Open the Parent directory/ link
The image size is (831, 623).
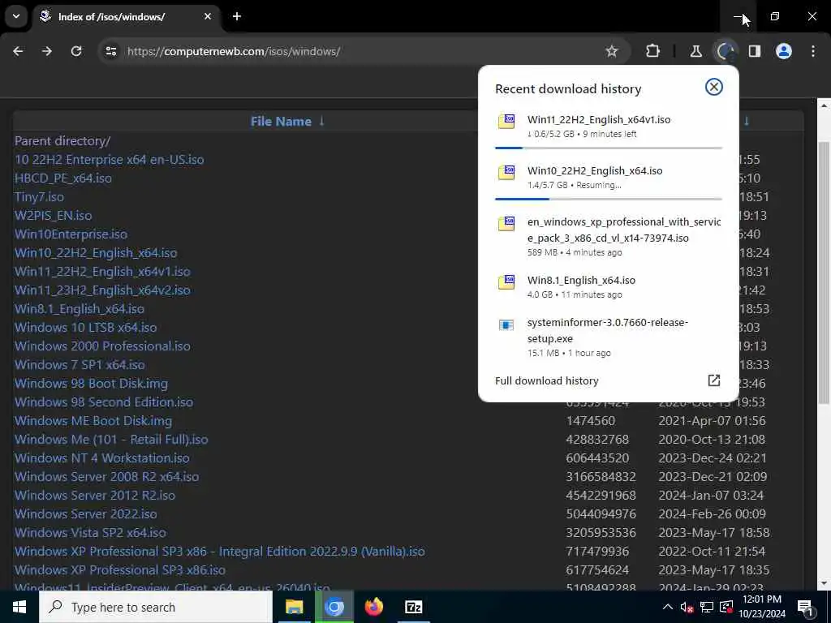62,141
